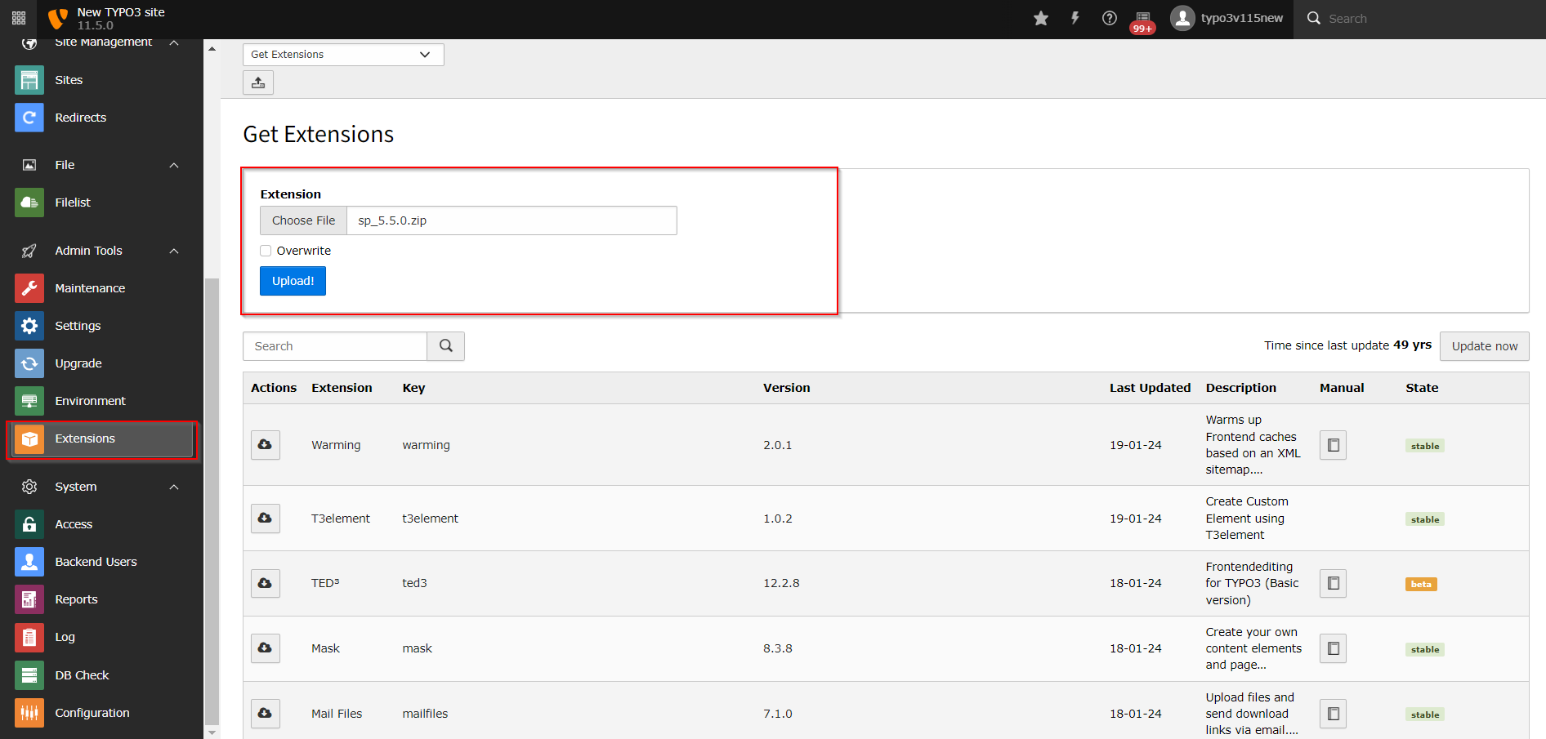Collapse the System menu section
The image size is (1546, 739).
pos(174,487)
